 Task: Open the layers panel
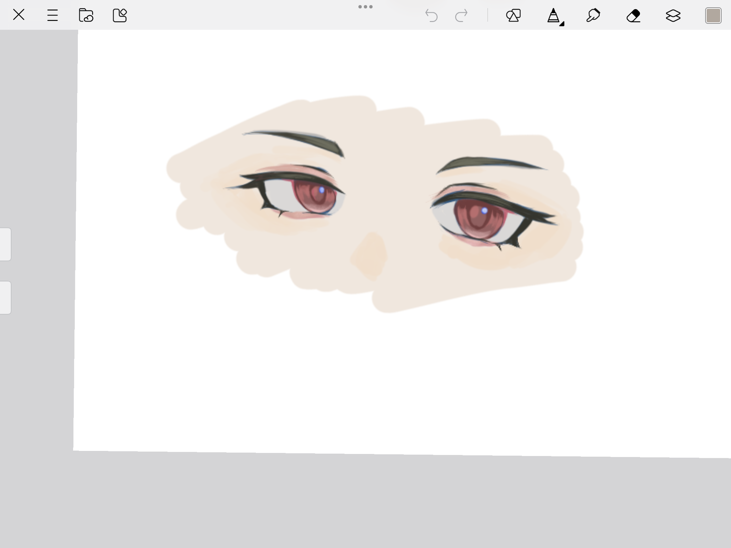[673, 16]
